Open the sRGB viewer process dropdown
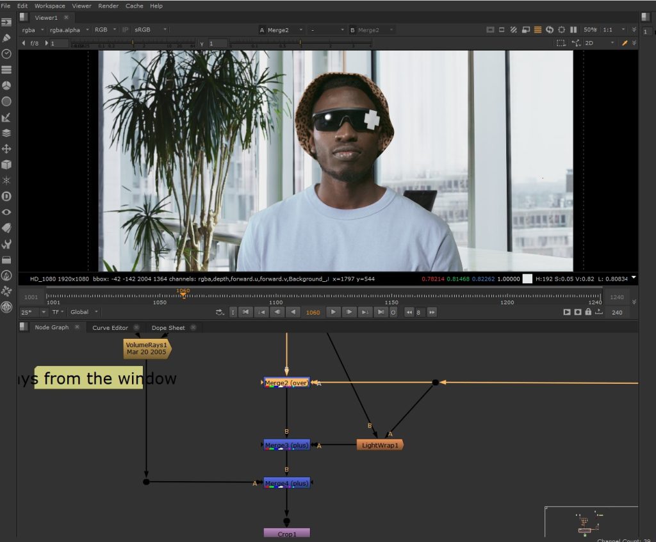Viewport: 656px width, 542px height. pos(150,29)
